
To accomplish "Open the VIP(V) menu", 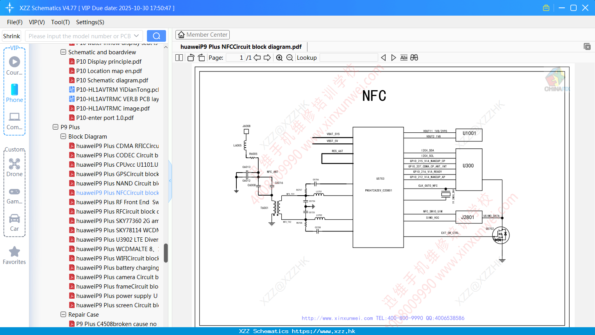I will [37, 22].
